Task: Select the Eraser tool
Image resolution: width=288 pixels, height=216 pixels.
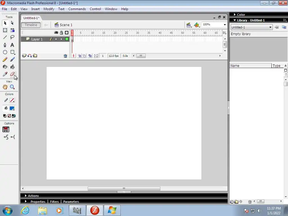Action: (x=12, y=74)
